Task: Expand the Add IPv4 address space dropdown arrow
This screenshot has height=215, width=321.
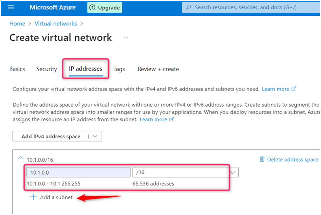Action: coord(95,136)
